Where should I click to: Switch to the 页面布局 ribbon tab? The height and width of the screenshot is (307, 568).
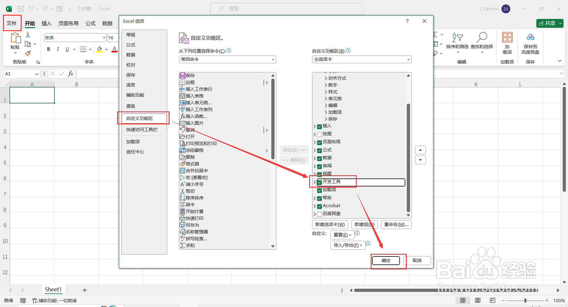pos(68,23)
